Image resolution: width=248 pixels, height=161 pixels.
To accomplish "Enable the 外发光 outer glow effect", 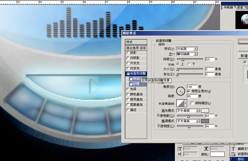I will pyautogui.click(x=128, y=63).
